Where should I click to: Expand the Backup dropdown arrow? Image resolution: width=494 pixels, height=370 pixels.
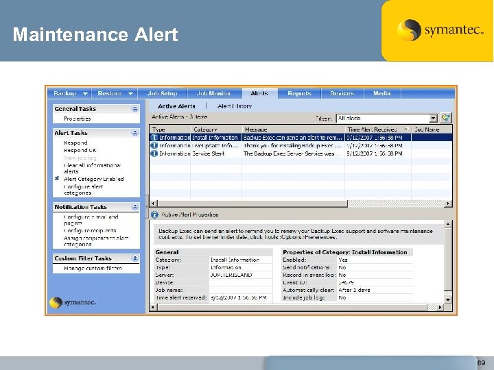click(x=85, y=94)
